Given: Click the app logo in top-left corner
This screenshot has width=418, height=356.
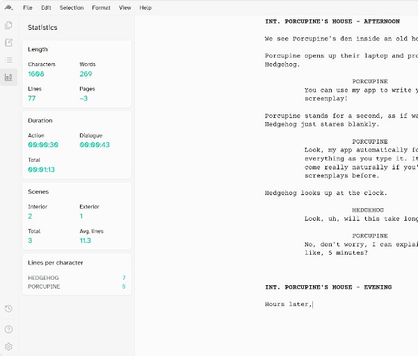Looking at the screenshot, I should [8, 8].
